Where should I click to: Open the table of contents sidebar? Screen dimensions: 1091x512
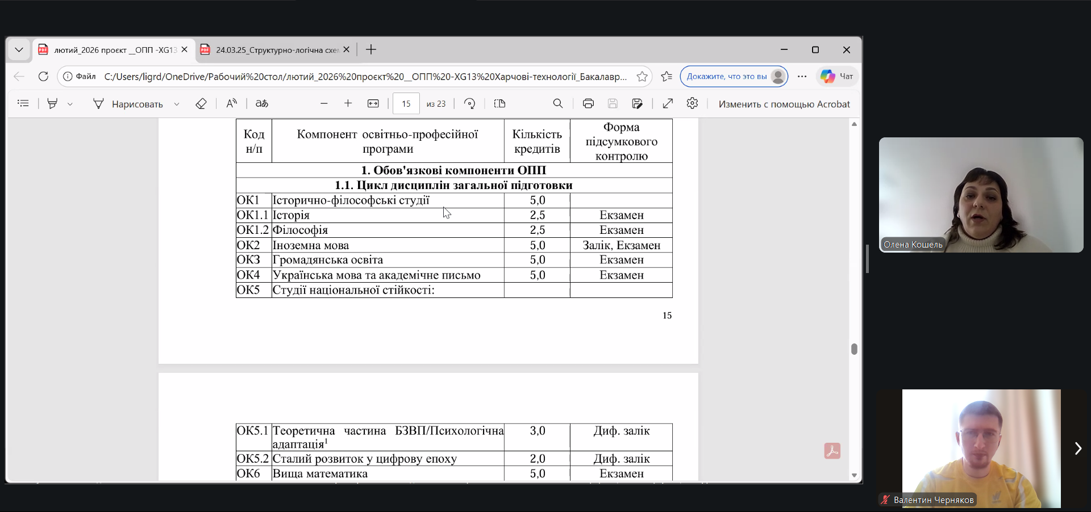pos(23,103)
